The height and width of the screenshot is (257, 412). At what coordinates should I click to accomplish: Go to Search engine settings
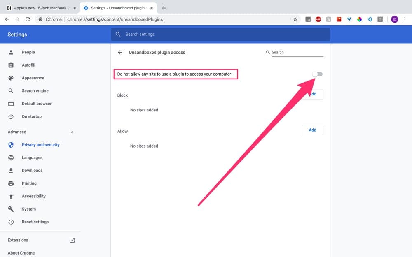click(x=35, y=91)
